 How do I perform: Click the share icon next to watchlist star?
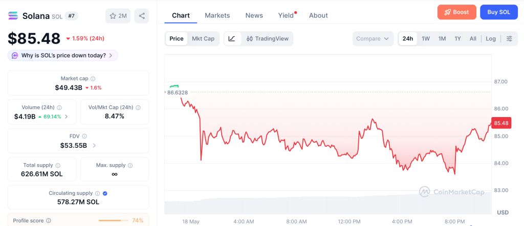[142, 16]
